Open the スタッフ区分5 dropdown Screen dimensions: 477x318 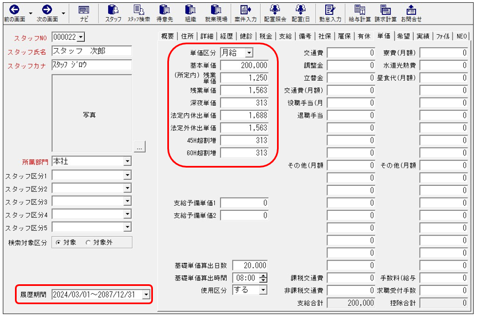click(127, 227)
